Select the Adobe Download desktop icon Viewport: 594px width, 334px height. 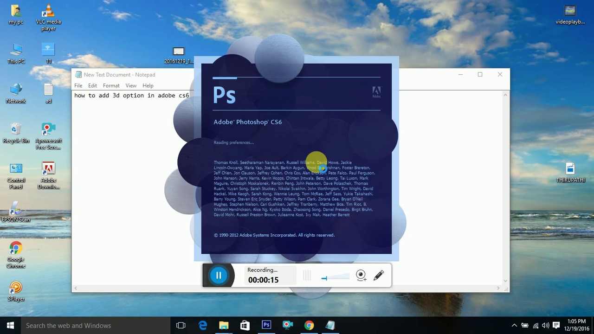coord(48,176)
